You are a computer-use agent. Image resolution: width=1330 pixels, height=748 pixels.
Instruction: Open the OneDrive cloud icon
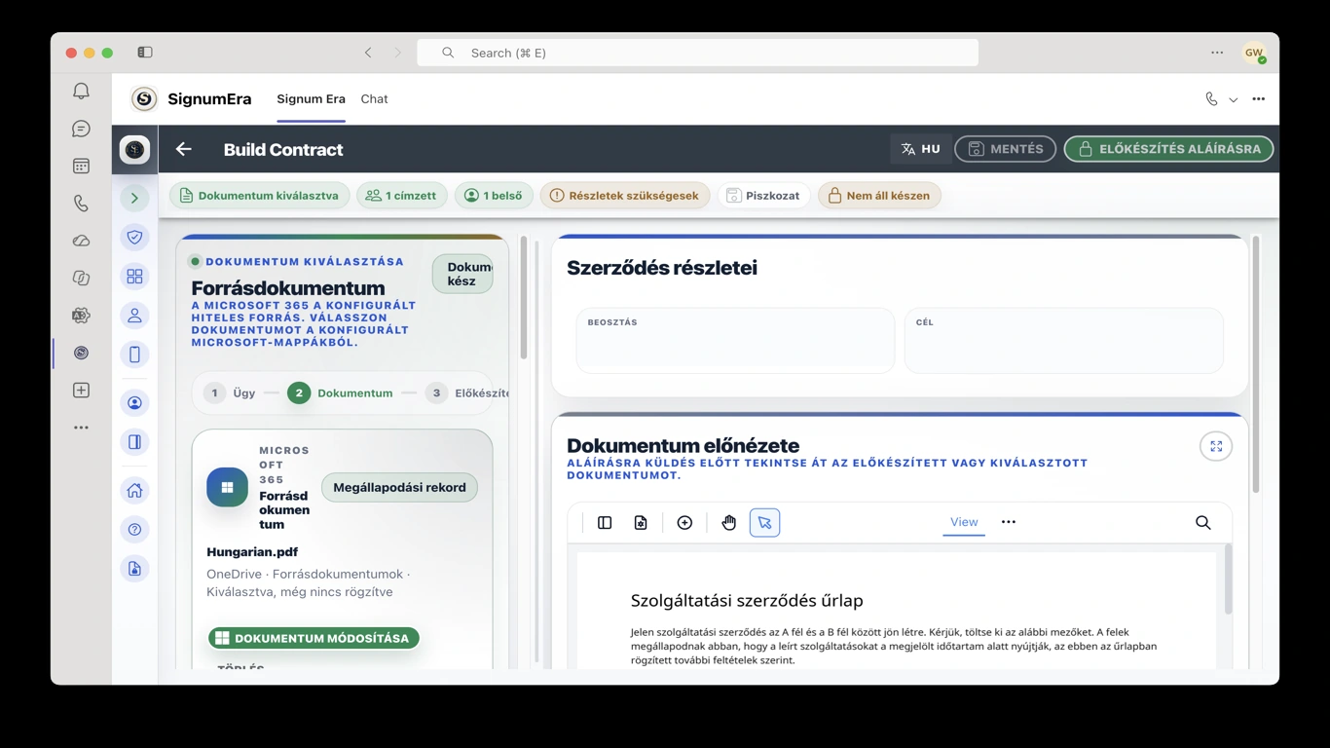(x=81, y=241)
